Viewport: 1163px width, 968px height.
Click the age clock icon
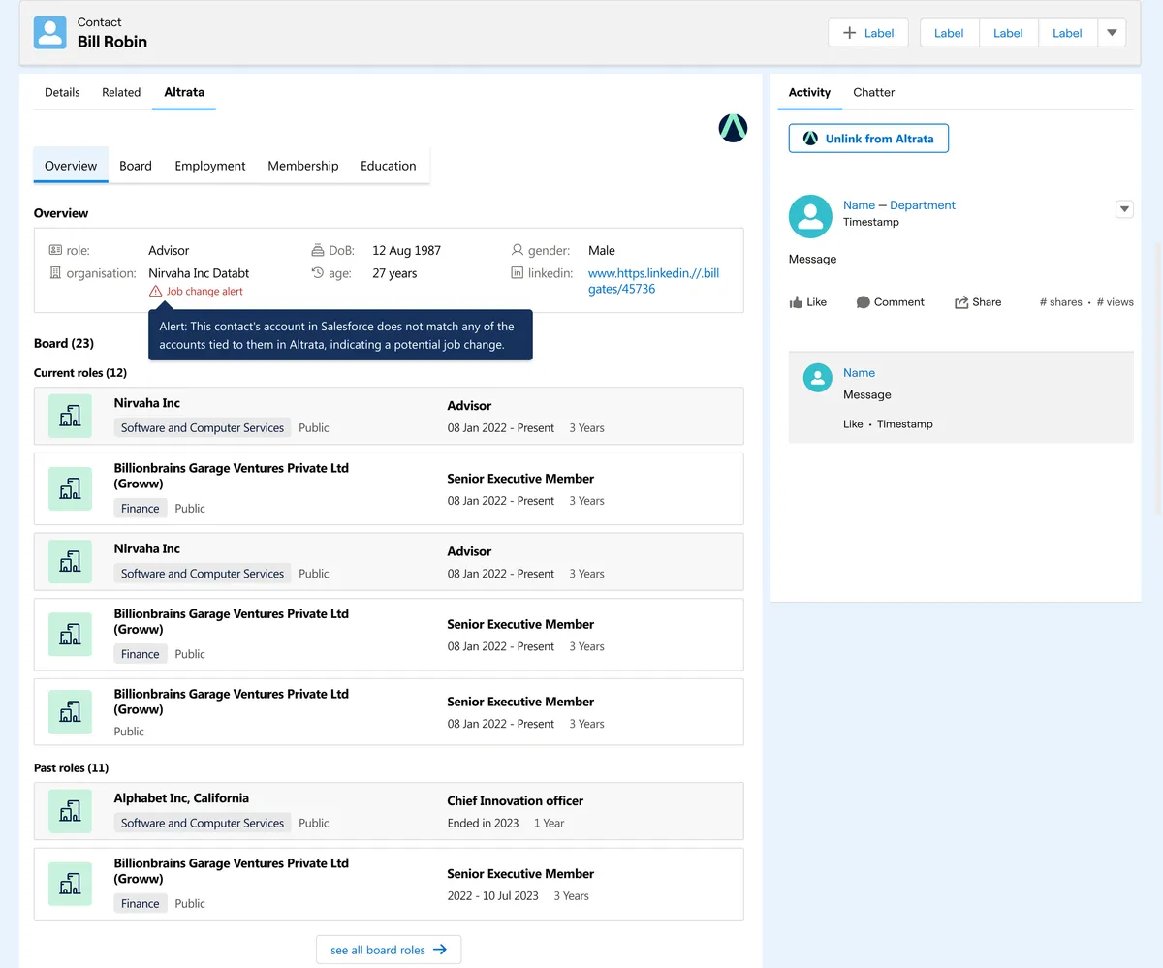[318, 273]
